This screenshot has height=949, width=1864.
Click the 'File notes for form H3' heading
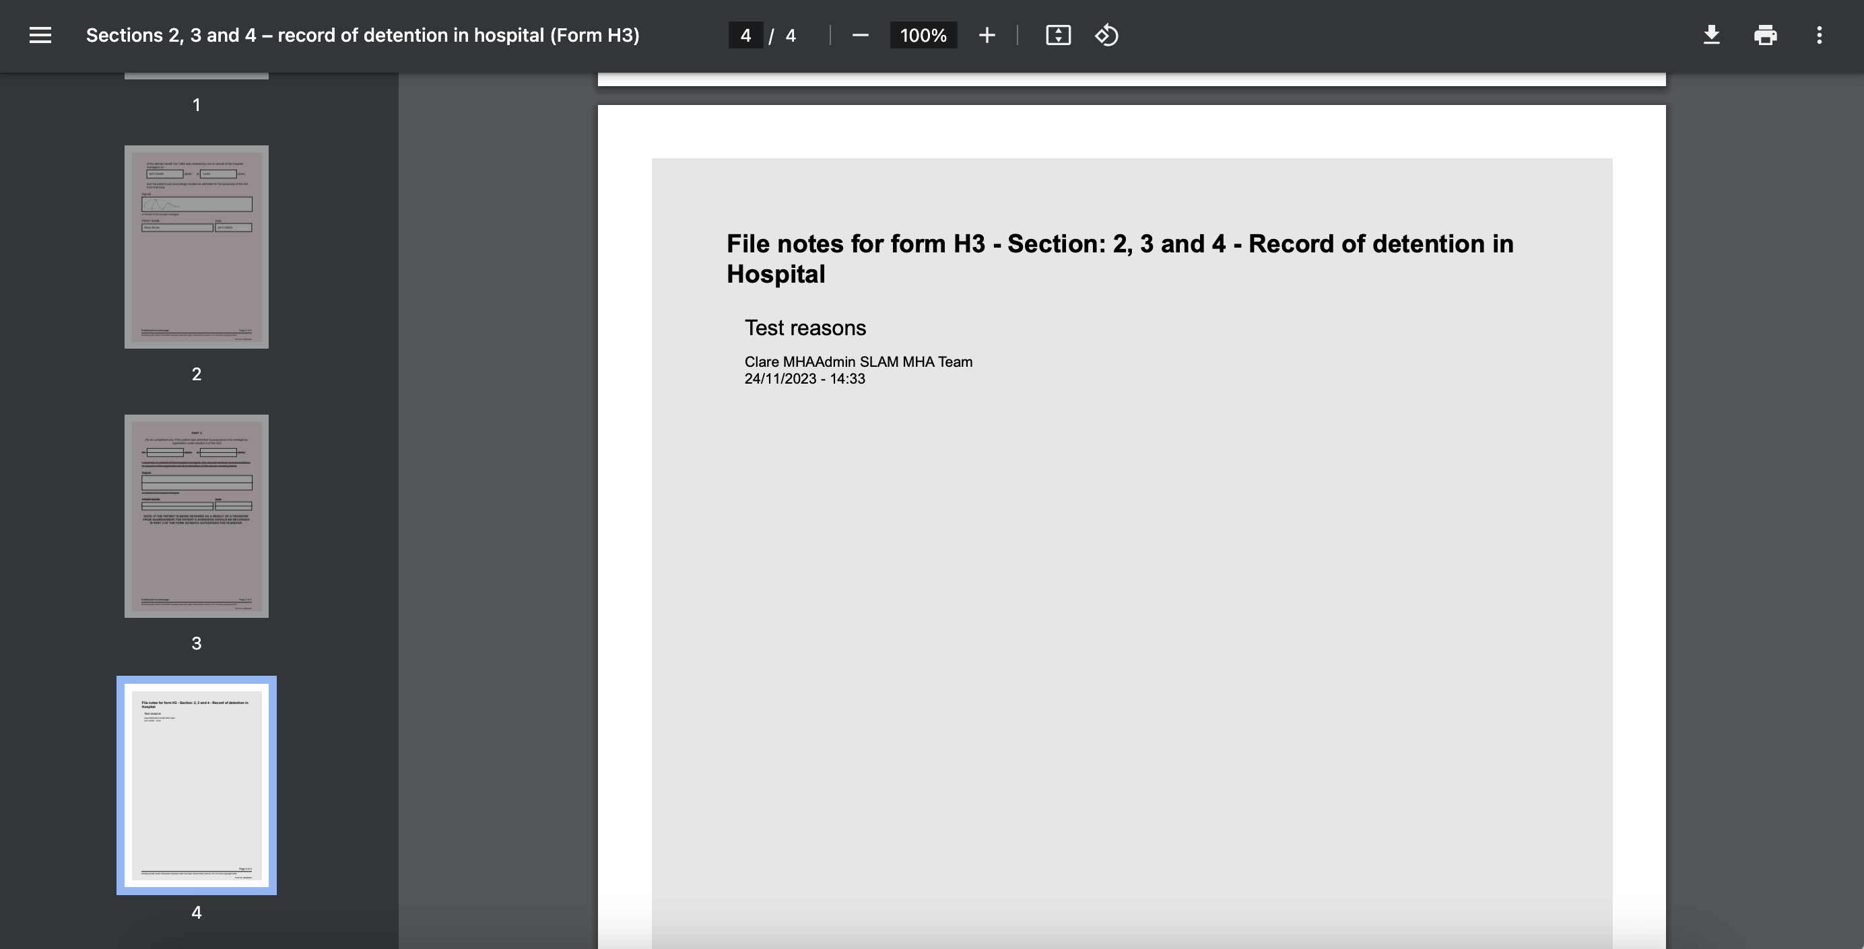1119,259
